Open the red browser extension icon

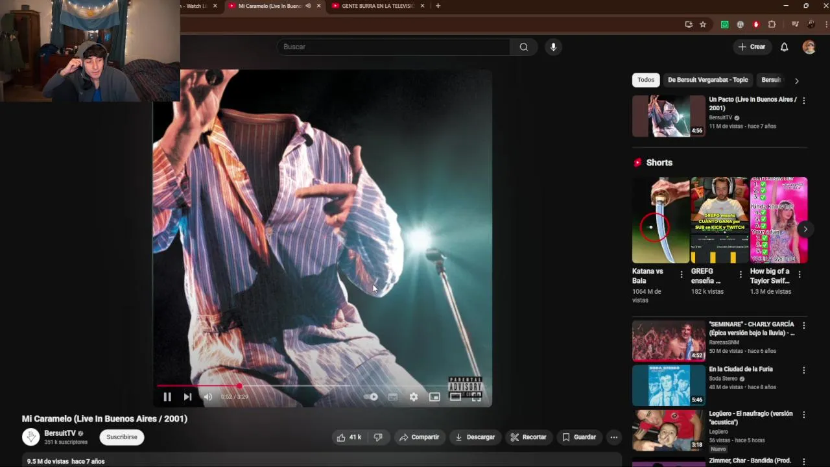click(756, 25)
